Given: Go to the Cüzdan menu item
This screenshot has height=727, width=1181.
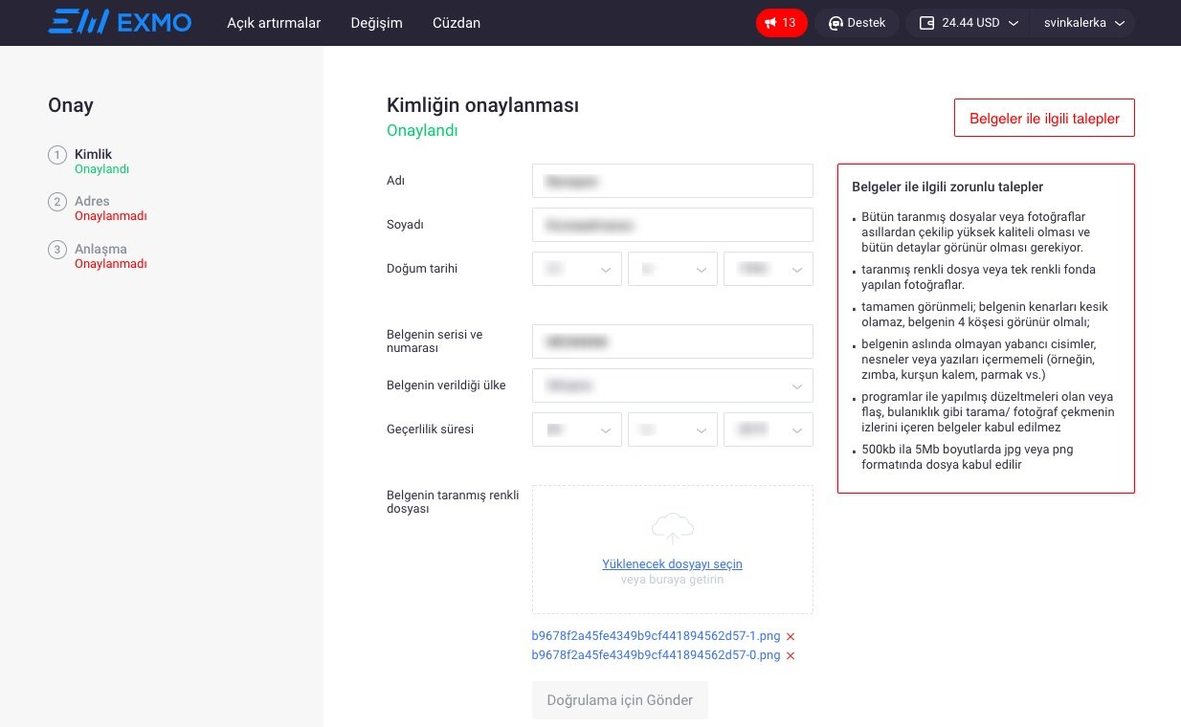Looking at the screenshot, I should click(457, 23).
